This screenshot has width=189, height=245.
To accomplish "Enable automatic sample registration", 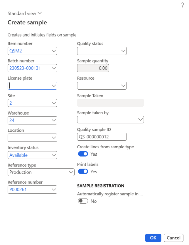I will pyautogui.click(x=83, y=201).
